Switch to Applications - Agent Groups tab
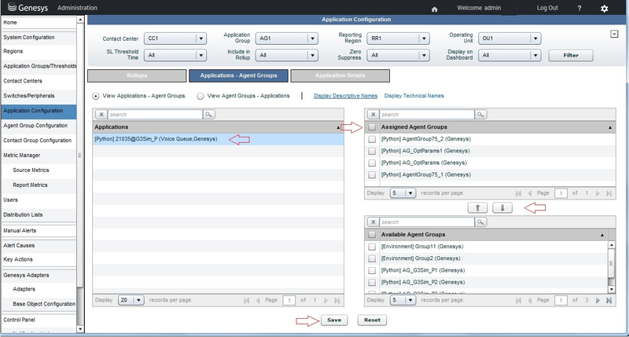Viewport: 629px width, 337px height. [239, 75]
